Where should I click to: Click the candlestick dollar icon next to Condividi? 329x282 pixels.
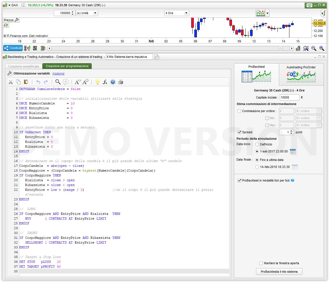pos(27,48)
